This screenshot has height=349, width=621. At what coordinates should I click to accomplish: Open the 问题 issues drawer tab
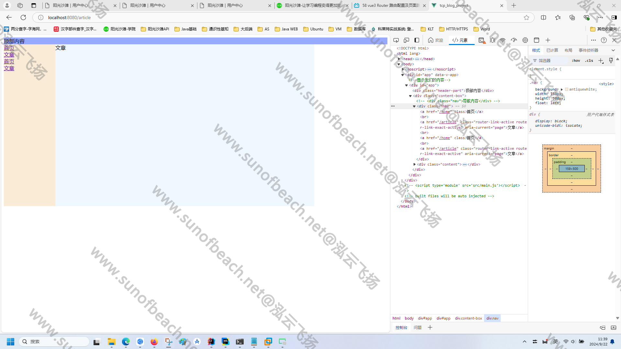point(417,328)
